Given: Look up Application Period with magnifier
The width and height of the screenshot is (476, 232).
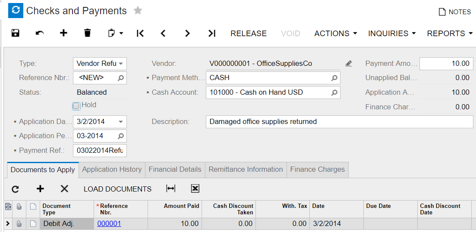Looking at the screenshot, I should coord(120,136).
